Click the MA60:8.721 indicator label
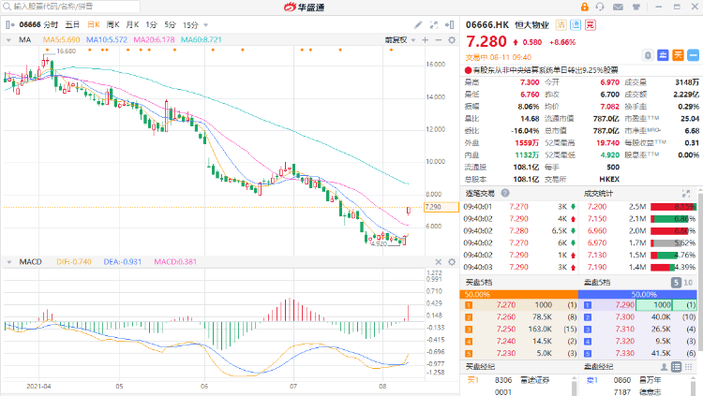703x396 pixels. (x=202, y=39)
